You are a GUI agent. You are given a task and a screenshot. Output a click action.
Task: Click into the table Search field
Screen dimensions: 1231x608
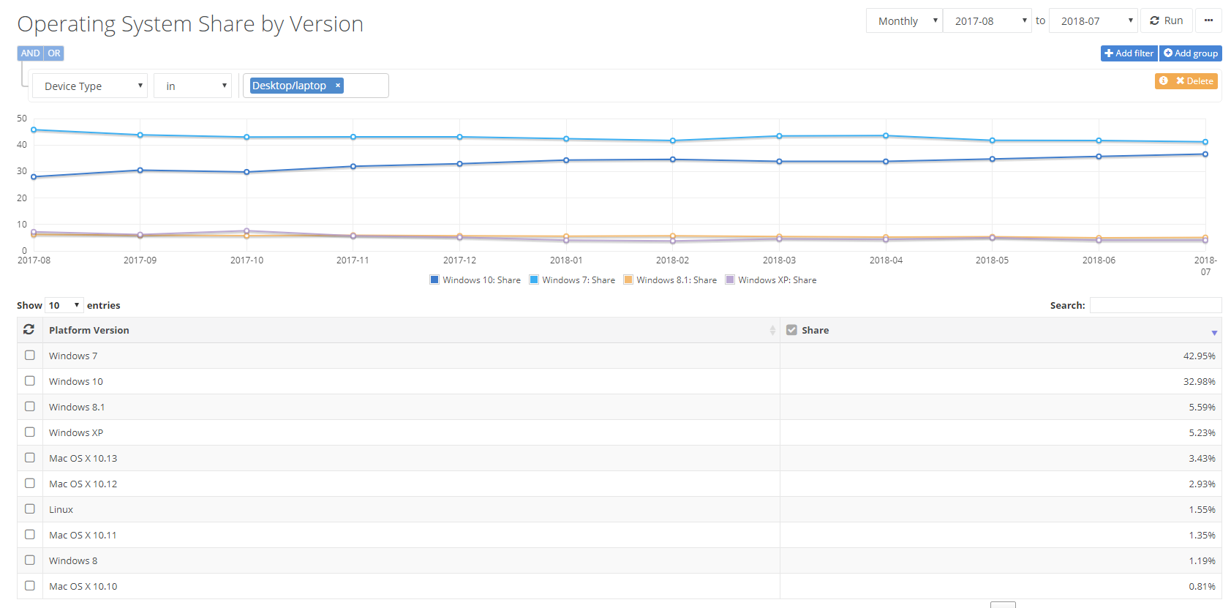(1155, 305)
